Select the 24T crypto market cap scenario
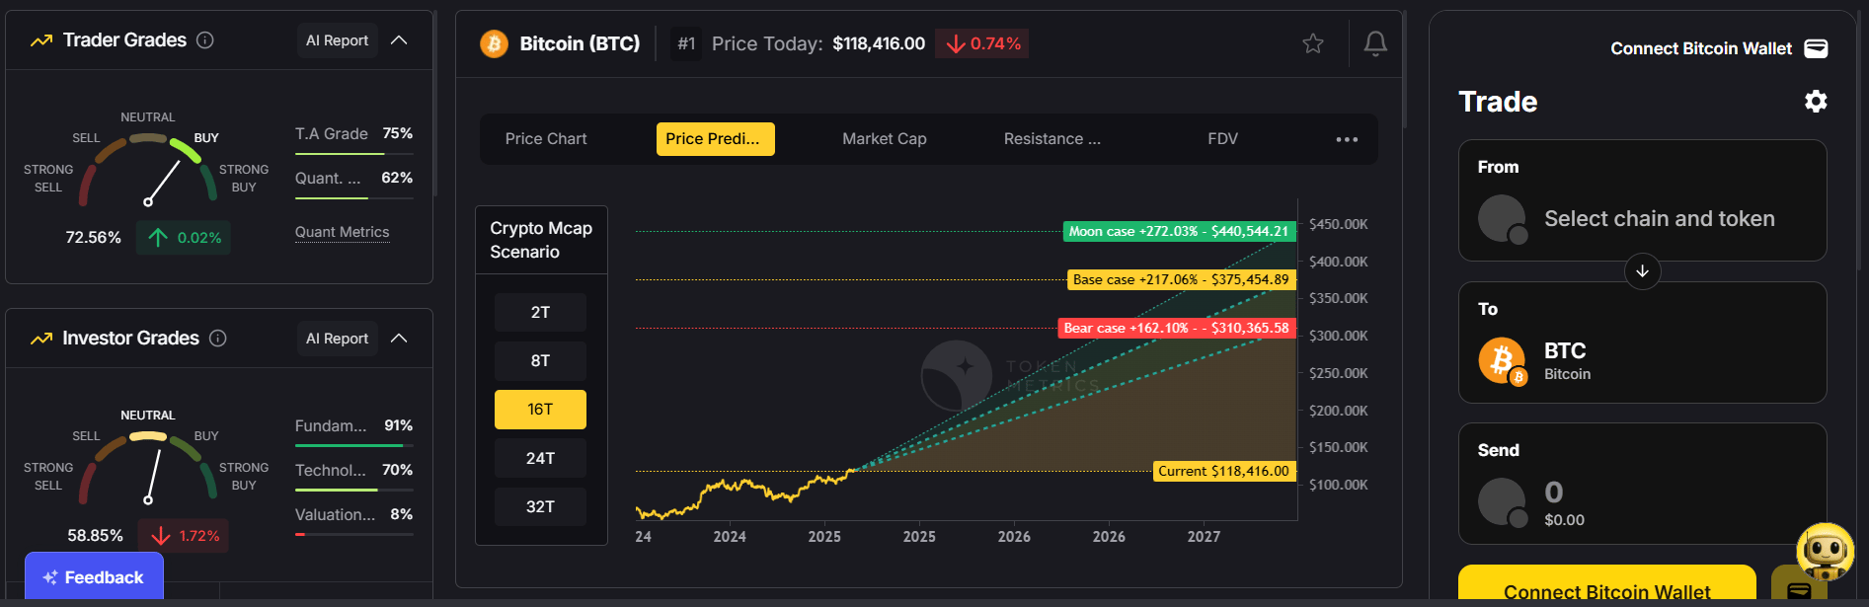The width and height of the screenshot is (1869, 607). point(540,458)
